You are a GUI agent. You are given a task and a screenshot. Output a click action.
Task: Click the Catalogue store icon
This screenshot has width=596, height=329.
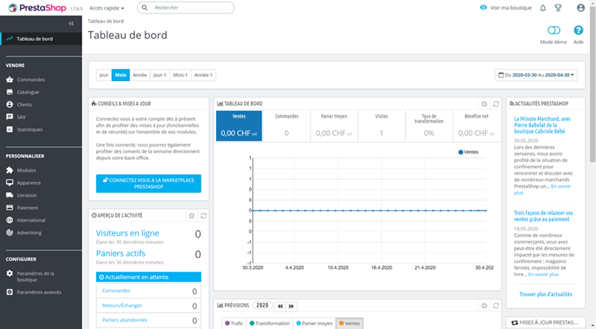click(10, 92)
